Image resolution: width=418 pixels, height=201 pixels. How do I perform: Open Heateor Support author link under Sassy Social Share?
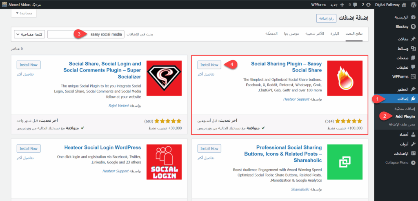click(x=296, y=99)
